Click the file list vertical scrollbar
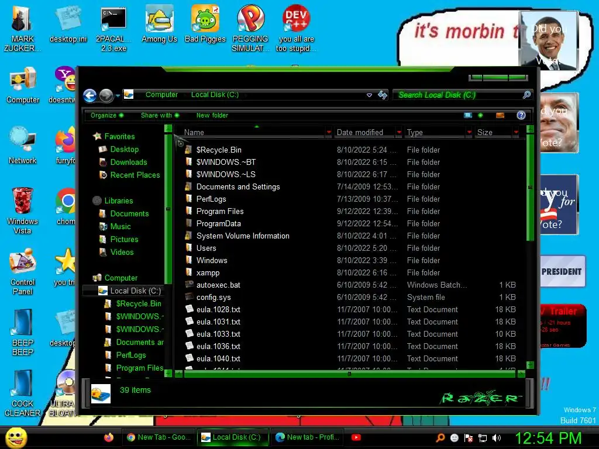Image resolution: width=599 pixels, height=449 pixels. (530, 187)
